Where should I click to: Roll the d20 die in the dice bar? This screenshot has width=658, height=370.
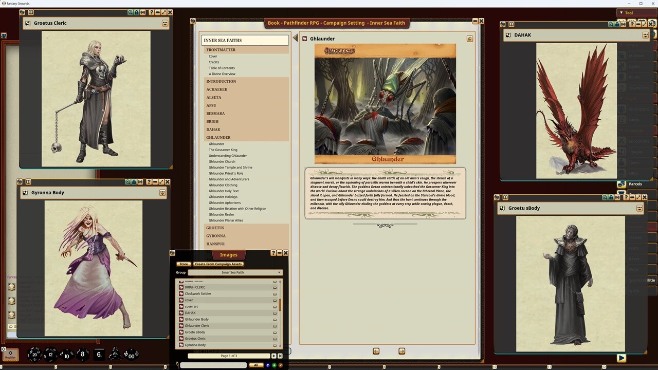coord(34,354)
